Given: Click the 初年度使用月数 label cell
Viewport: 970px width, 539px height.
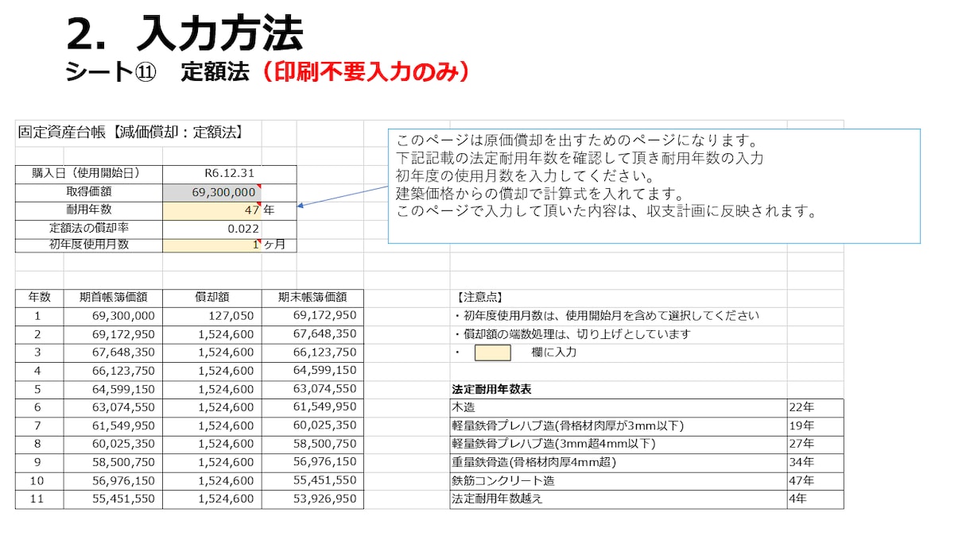Looking at the screenshot, I should (x=89, y=245).
